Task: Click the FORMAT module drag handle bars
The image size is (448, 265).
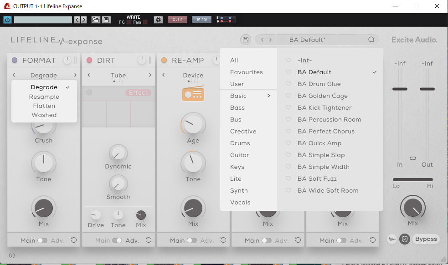Action: pyautogui.click(x=76, y=60)
